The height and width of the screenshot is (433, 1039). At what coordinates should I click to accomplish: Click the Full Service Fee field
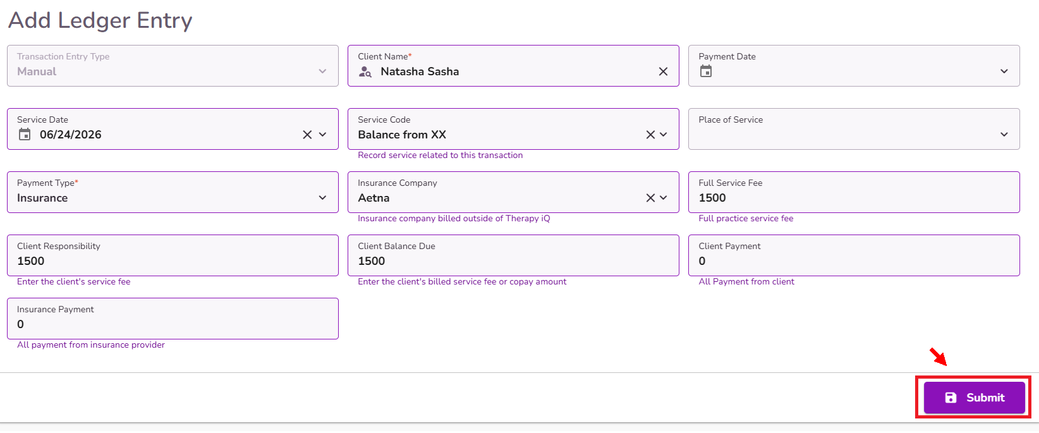click(x=854, y=192)
